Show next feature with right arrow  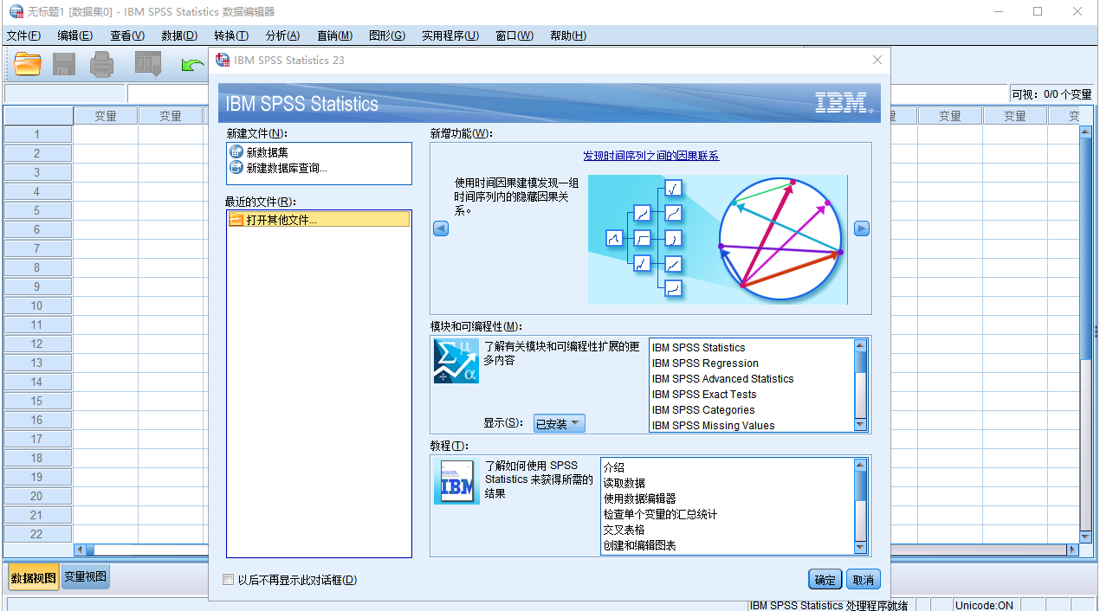click(x=861, y=228)
